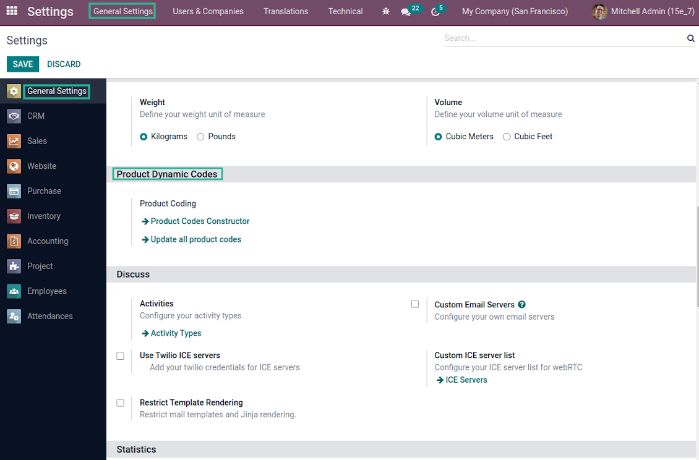Viewport: 699px width, 460px height.
Task: Open the conversations chat bubble icon
Action: pyautogui.click(x=406, y=12)
